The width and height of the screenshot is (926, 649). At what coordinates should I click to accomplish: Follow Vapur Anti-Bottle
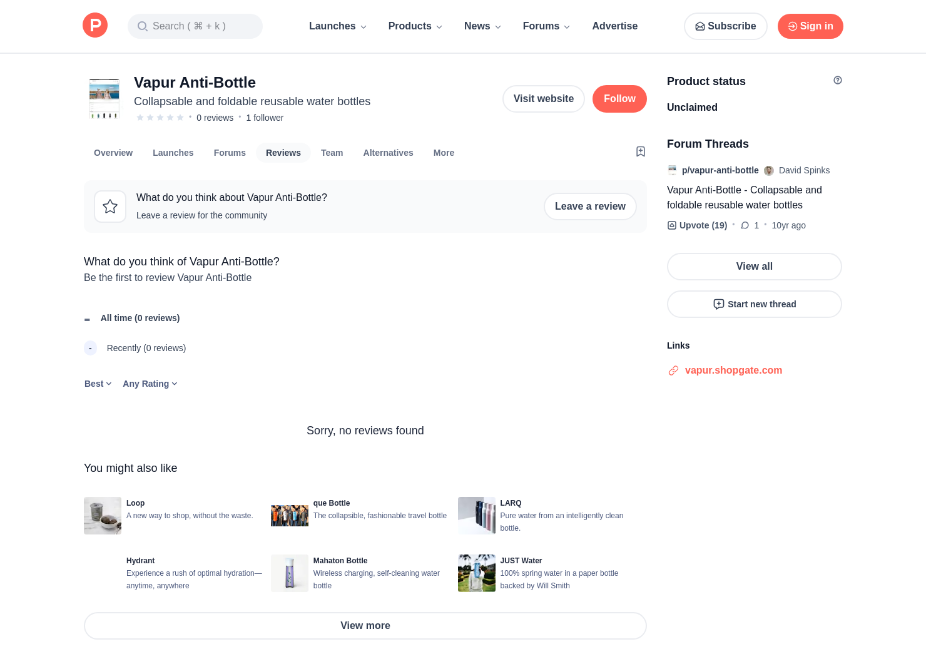pyautogui.click(x=619, y=99)
